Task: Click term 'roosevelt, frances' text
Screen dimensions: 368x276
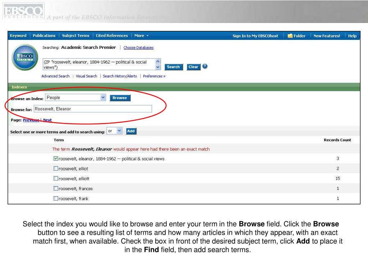Action: pyautogui.click(x=75, y=188)
